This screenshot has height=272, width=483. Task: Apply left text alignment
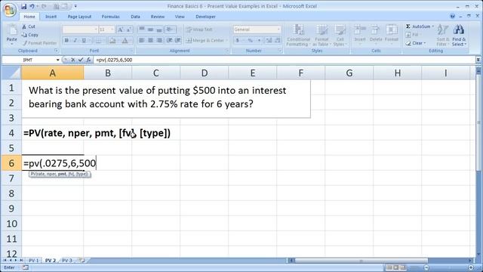142,40
